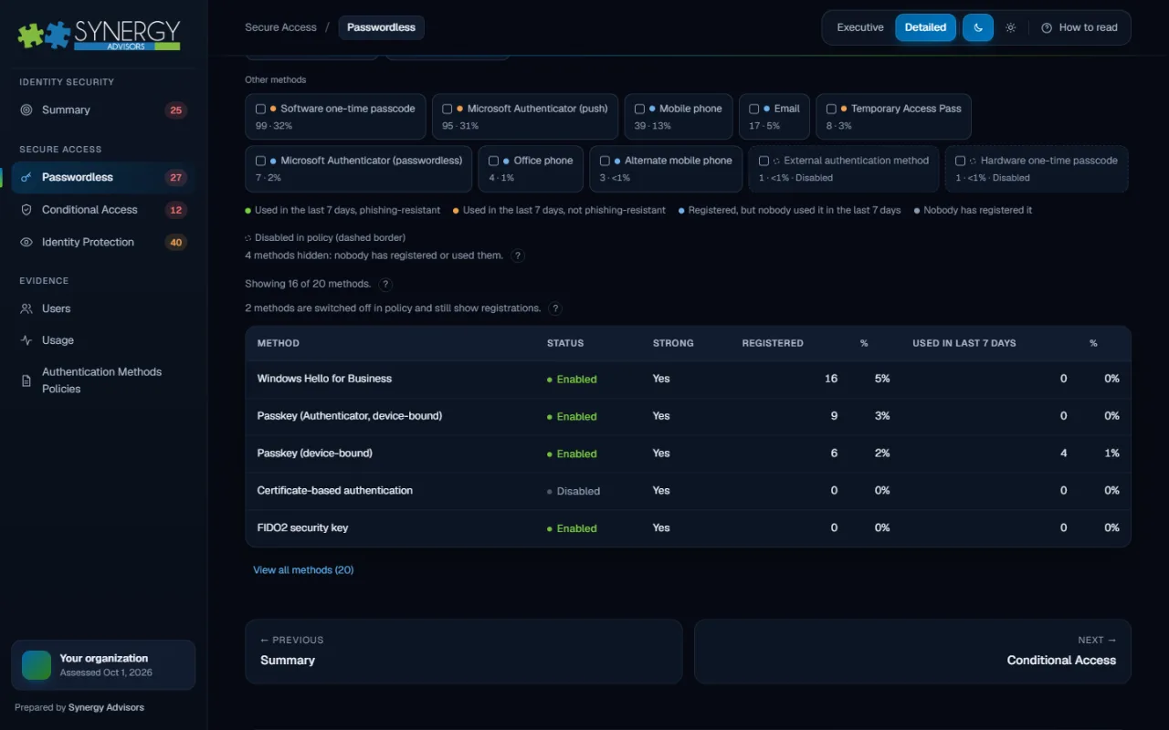Viewport: 1169px width, 730px height.
Task: Click the Authentication Methods Policies document icon
Action: (26, 381)
